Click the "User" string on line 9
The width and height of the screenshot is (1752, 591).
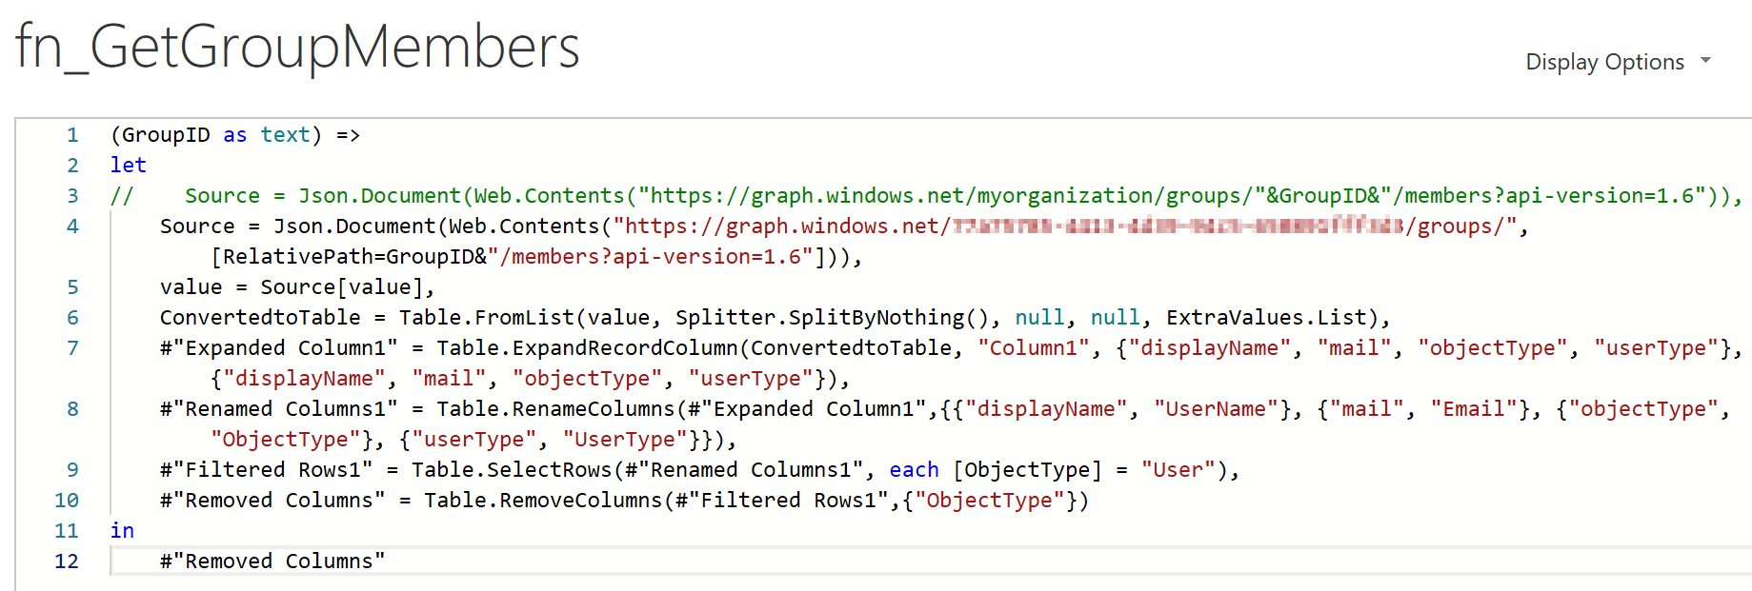click(1178, 470)
